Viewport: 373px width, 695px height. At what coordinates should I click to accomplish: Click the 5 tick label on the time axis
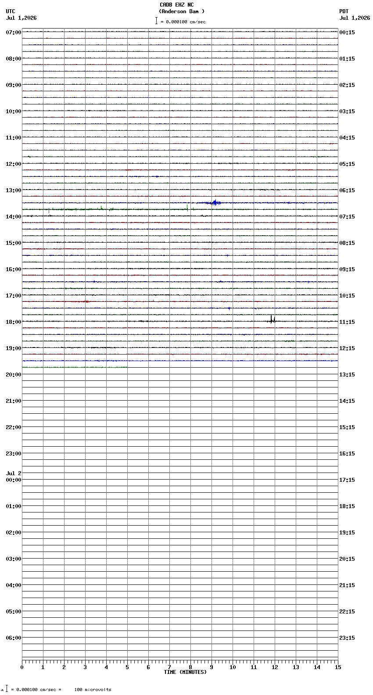pyautogui.click(x=127, y=667)
